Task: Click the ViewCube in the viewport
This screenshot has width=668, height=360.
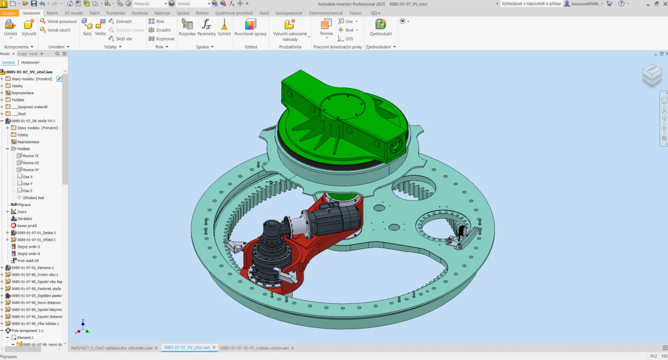Action: (652, 75)
